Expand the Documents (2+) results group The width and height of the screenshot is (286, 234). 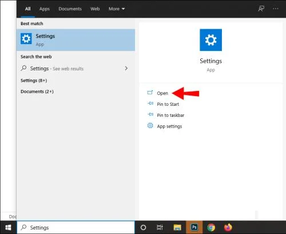37,92
